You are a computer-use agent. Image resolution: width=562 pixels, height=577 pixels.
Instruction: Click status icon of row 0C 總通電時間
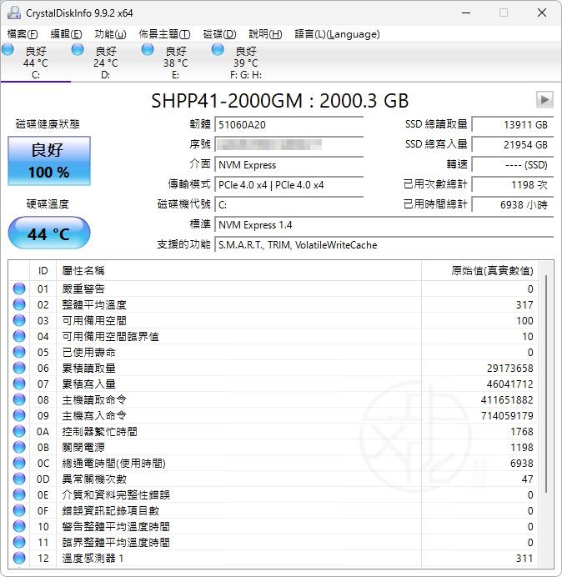pyautogui.click(x=19, y=463)
